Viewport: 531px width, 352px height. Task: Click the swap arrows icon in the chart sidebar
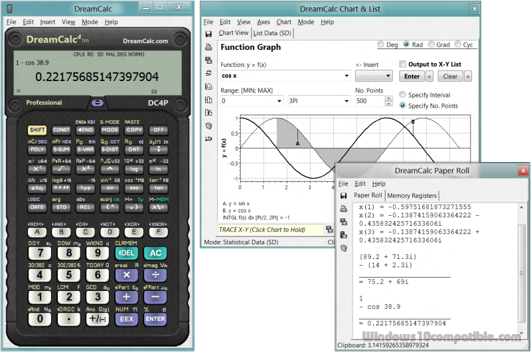pyautogui.click(x=208, y=139)
